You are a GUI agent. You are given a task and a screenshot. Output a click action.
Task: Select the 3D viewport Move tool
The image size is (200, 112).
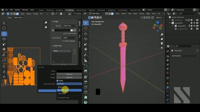tap(86, 34)
